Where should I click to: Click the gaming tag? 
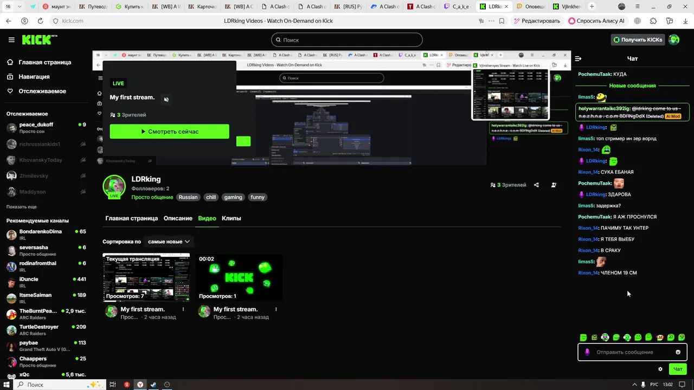[x=233, y=197]
